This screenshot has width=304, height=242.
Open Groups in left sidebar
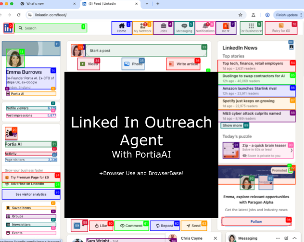click(x=31, y=216)
